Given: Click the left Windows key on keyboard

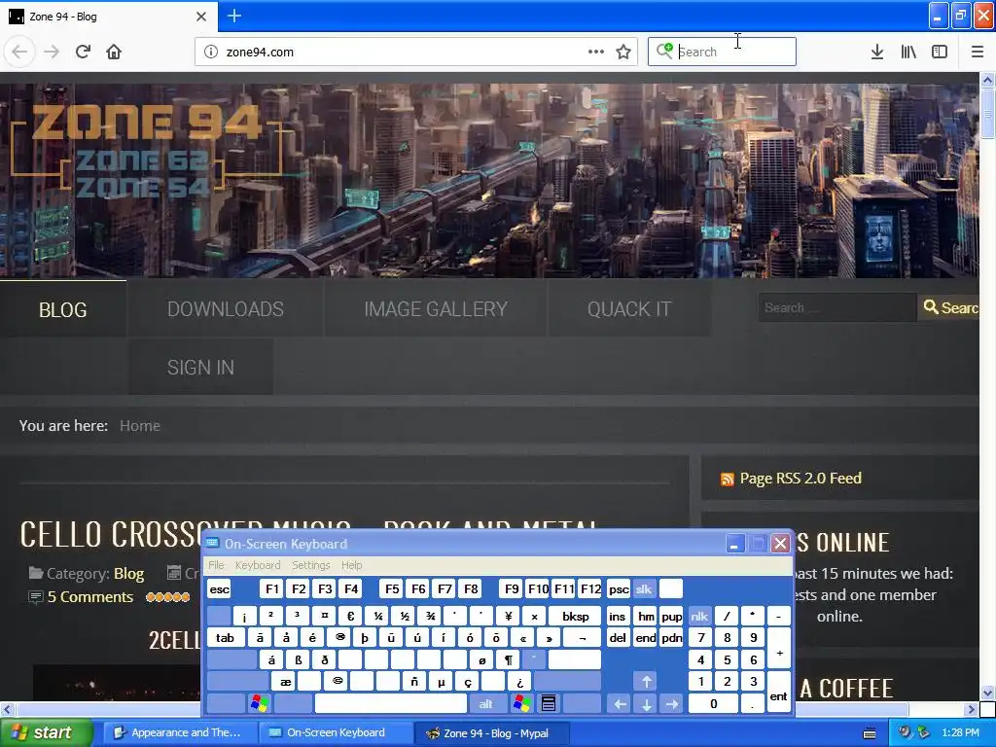Looking at the screenshot, I should (259, 703).
